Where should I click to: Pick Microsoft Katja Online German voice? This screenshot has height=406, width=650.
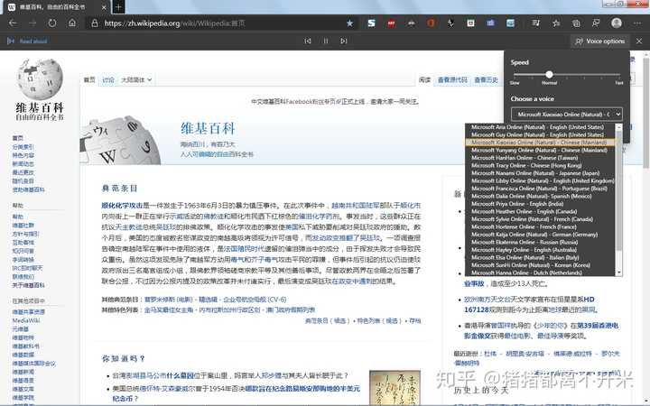pyautogui.click(x=540, y=235)
